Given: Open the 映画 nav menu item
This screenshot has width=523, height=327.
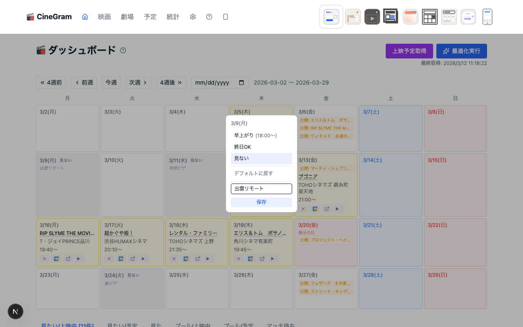Looking at the screenshot, I should 104,17.
